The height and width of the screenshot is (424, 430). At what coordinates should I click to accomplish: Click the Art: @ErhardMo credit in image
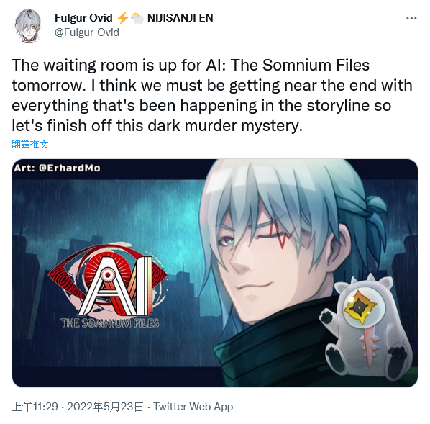coord(57,168)
